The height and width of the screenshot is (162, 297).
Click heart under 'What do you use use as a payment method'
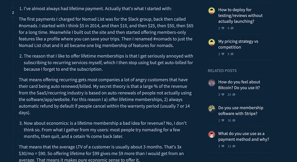pos(223,146)
